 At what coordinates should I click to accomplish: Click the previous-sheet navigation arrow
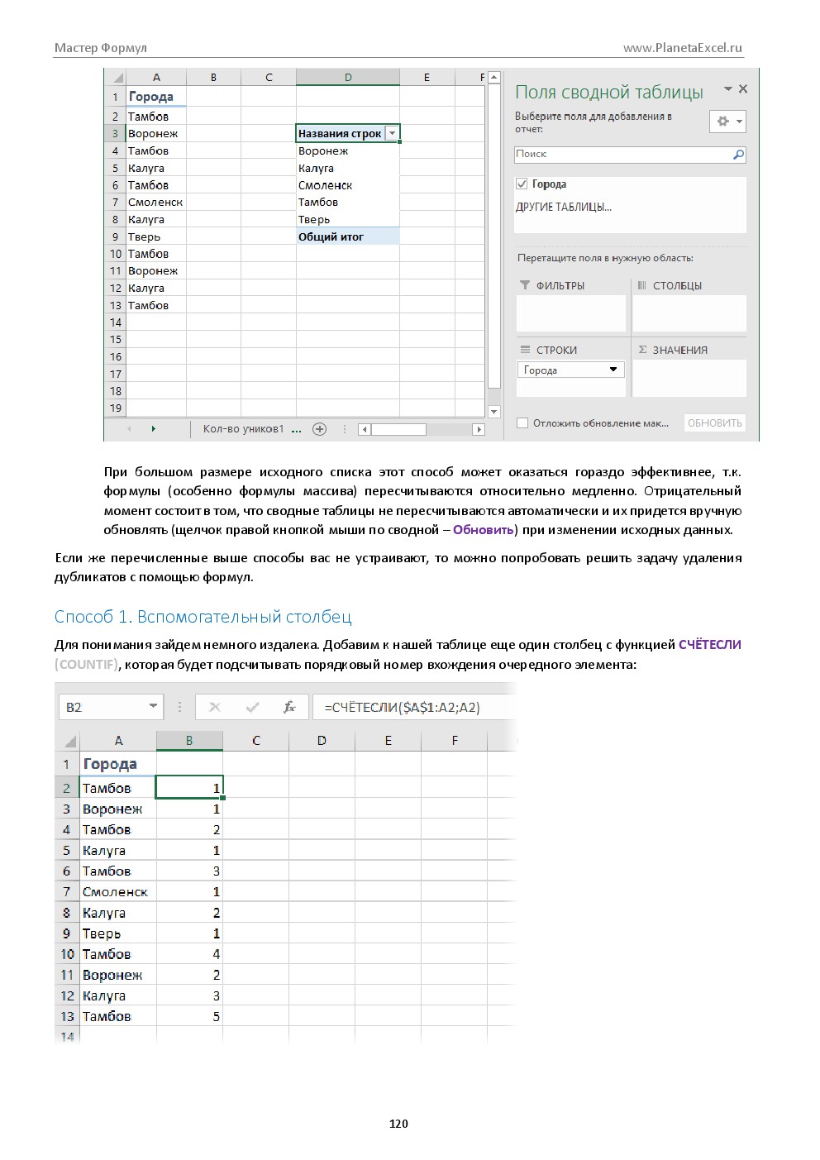tap(129, 429)
